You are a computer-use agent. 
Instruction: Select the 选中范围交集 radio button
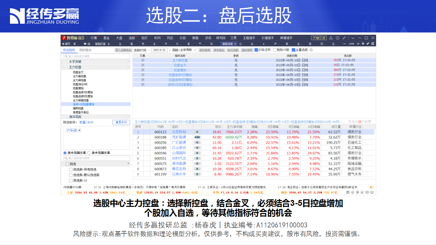click(x=65, y=153)
